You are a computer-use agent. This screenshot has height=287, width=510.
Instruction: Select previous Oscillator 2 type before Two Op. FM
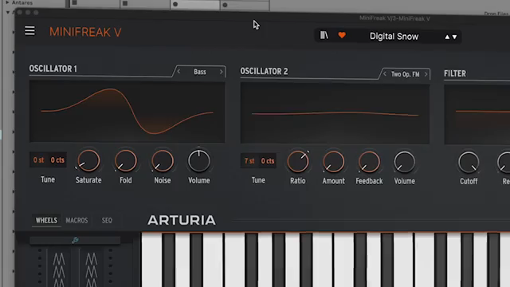(x=384, y=74)
